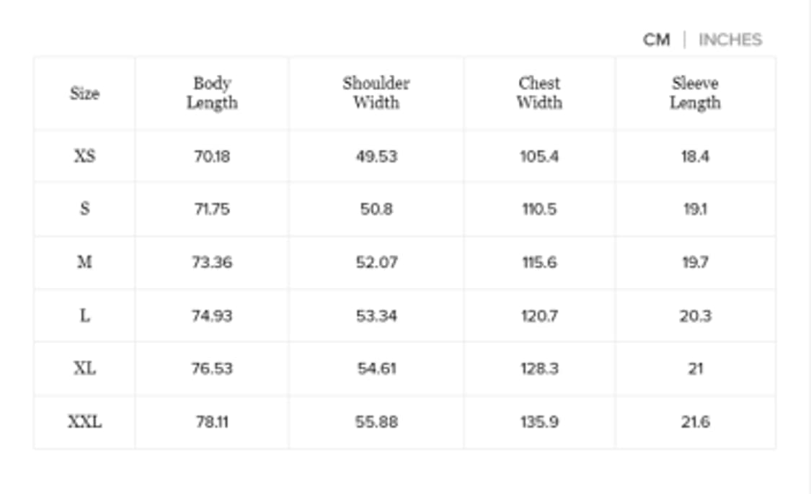The width and height of the screenshot is (811, 494).
Task: Select the XL size row label
Action: 84,369
